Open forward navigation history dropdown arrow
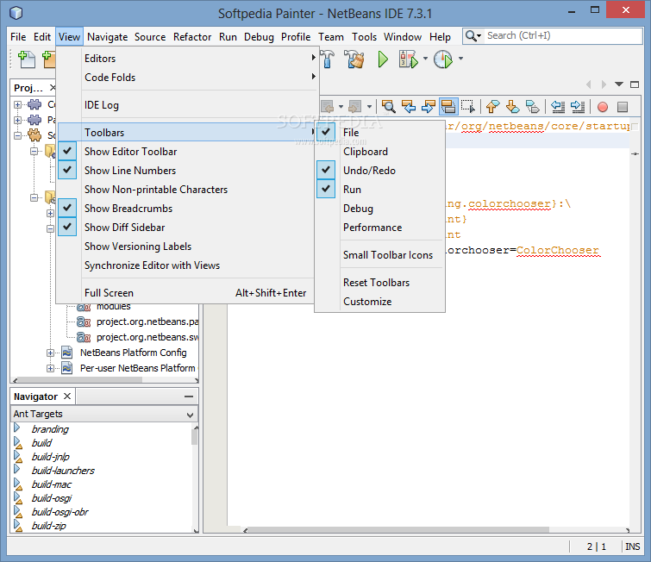This screenshot has height=562, width=651. (369, 107)
